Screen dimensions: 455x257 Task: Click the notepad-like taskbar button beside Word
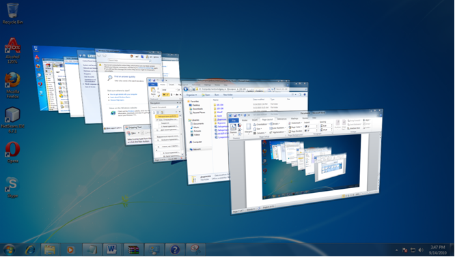(92, 250)
